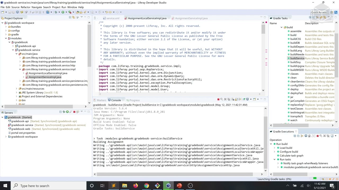Click the Launching Gradle tasks progress bar
Viewport: 339px width, 190px height.
click(x=315, y=179)
